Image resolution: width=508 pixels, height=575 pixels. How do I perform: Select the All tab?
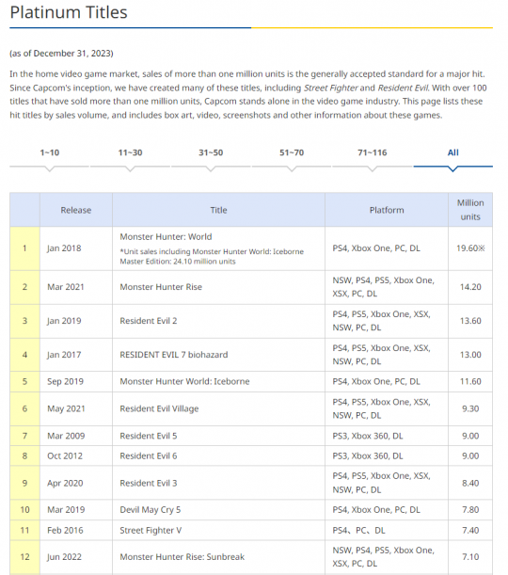click(x=453, y=152)
